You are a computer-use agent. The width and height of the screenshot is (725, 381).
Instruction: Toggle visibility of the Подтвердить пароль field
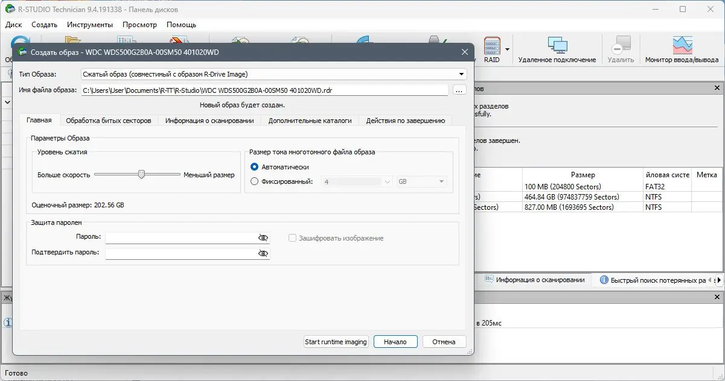[263, 253]
